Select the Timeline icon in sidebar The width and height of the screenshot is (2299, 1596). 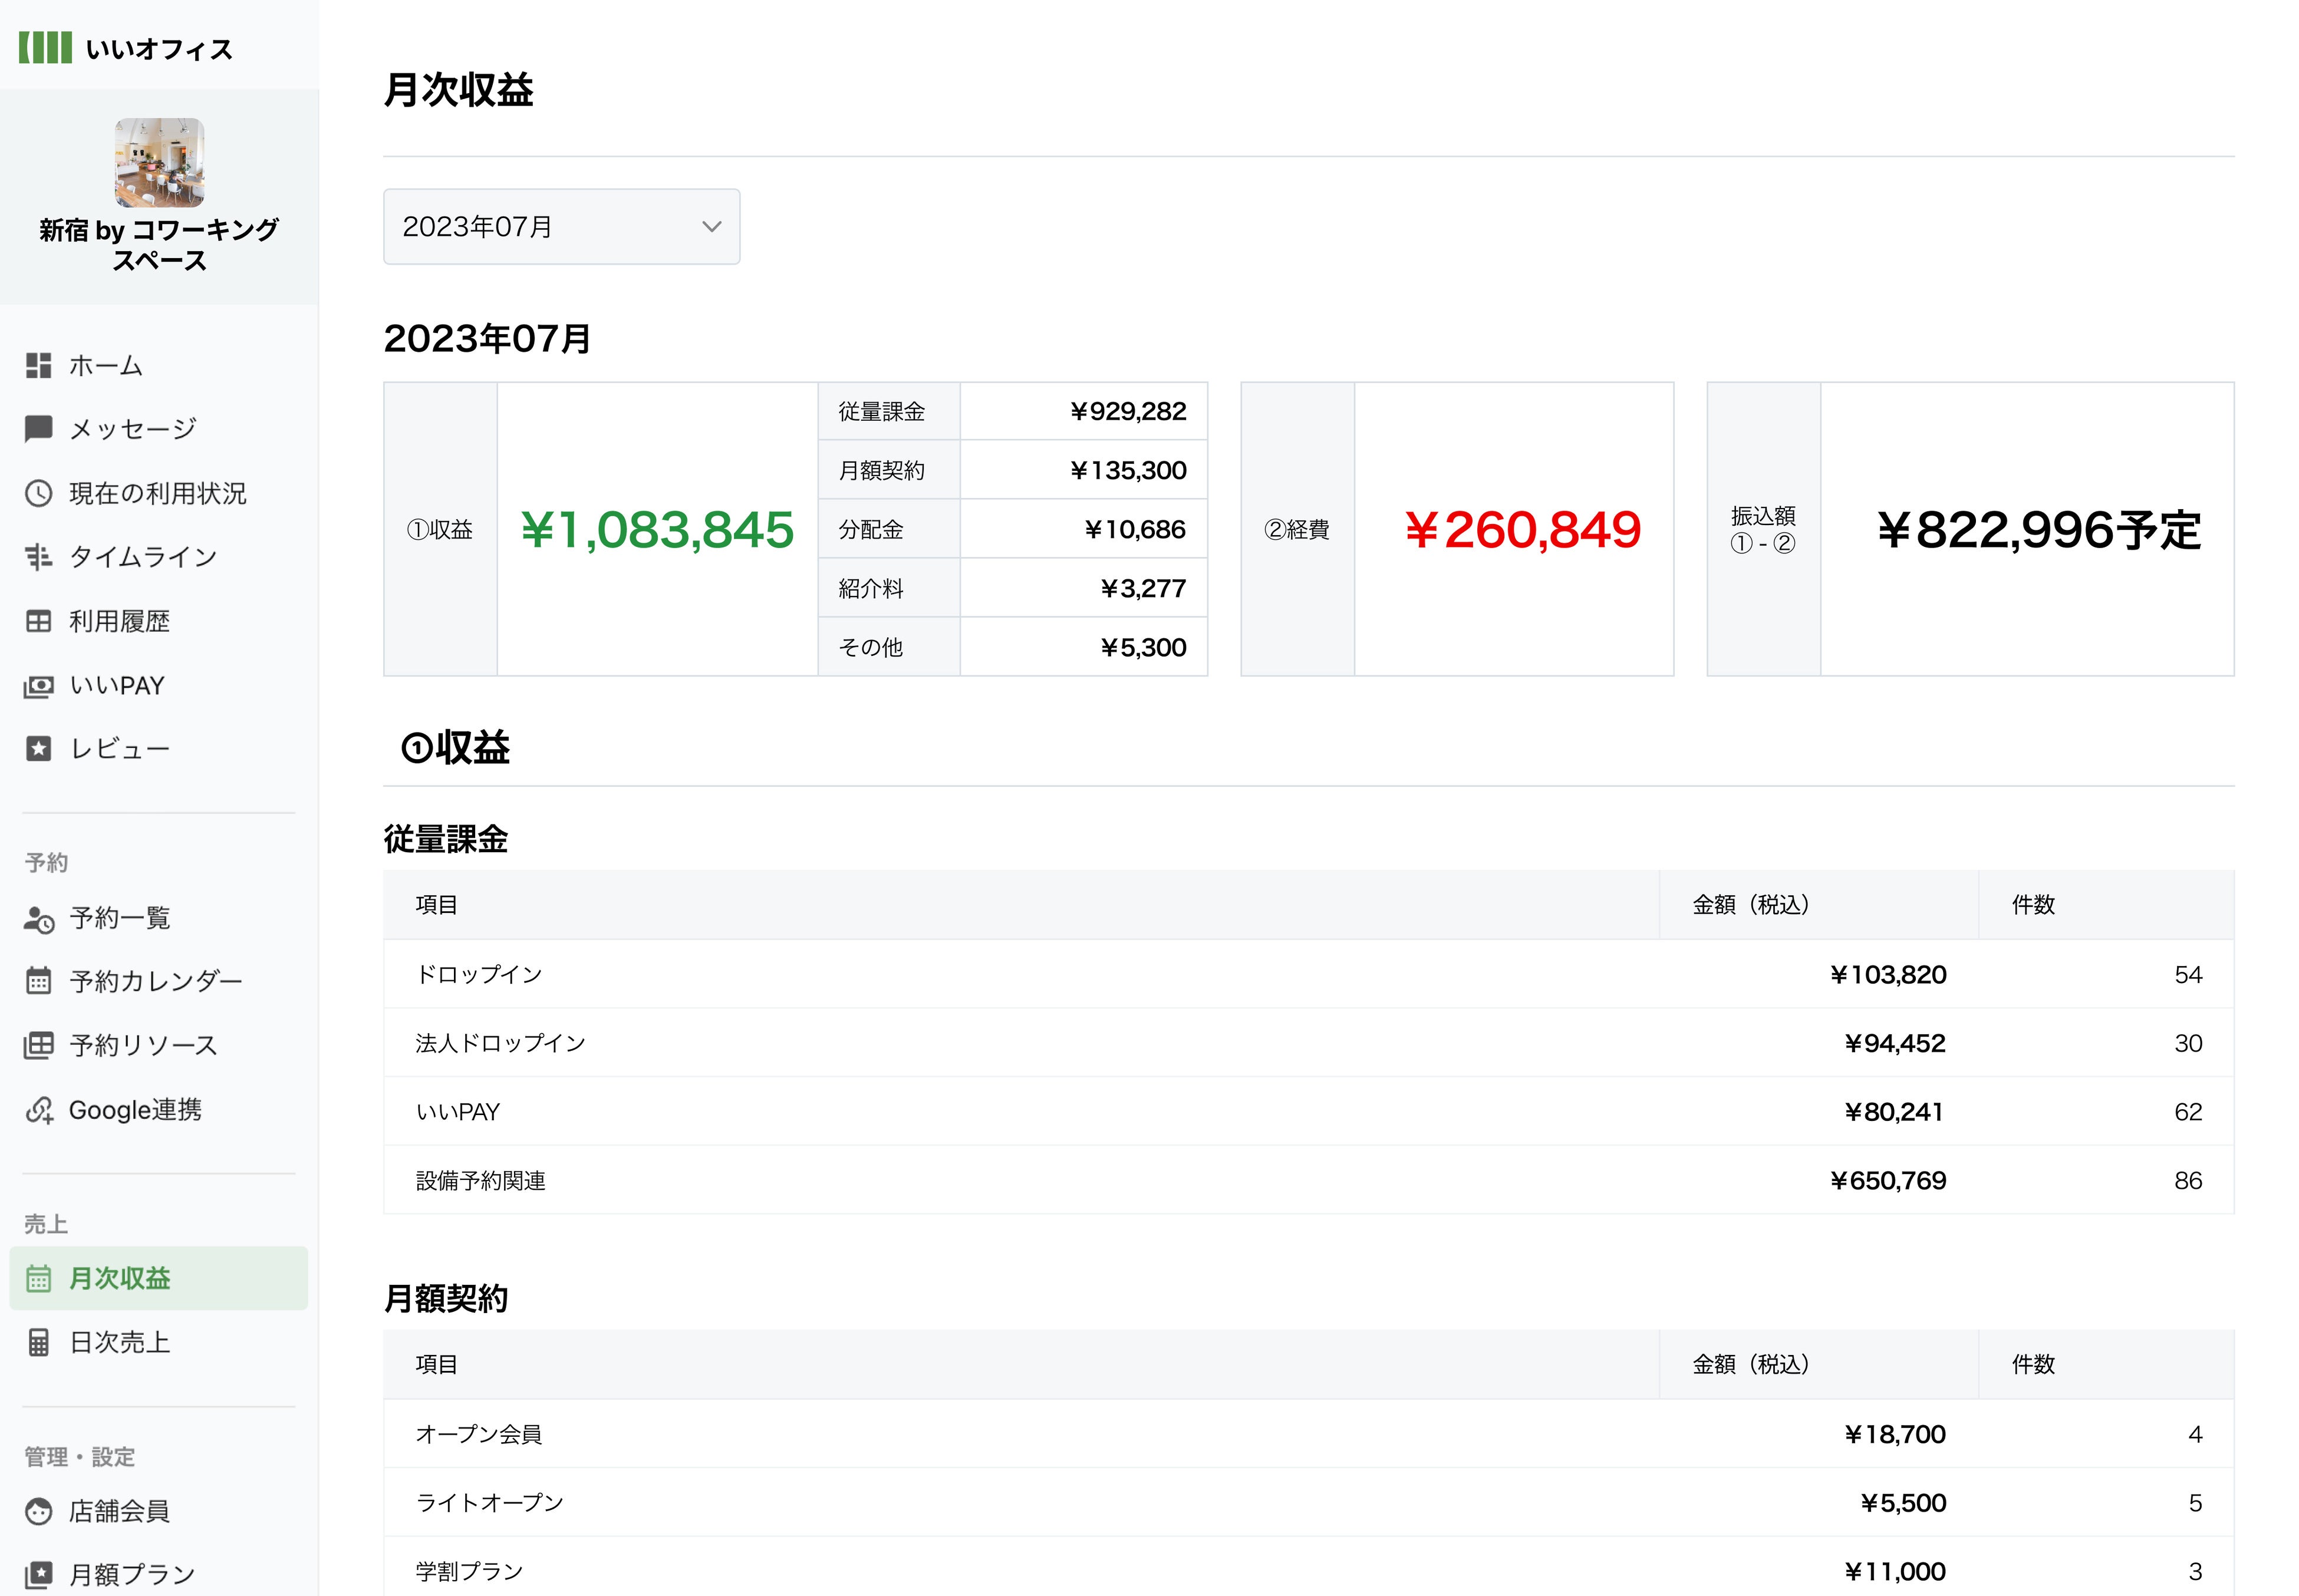pyautogui.click(x=38, y=557)
